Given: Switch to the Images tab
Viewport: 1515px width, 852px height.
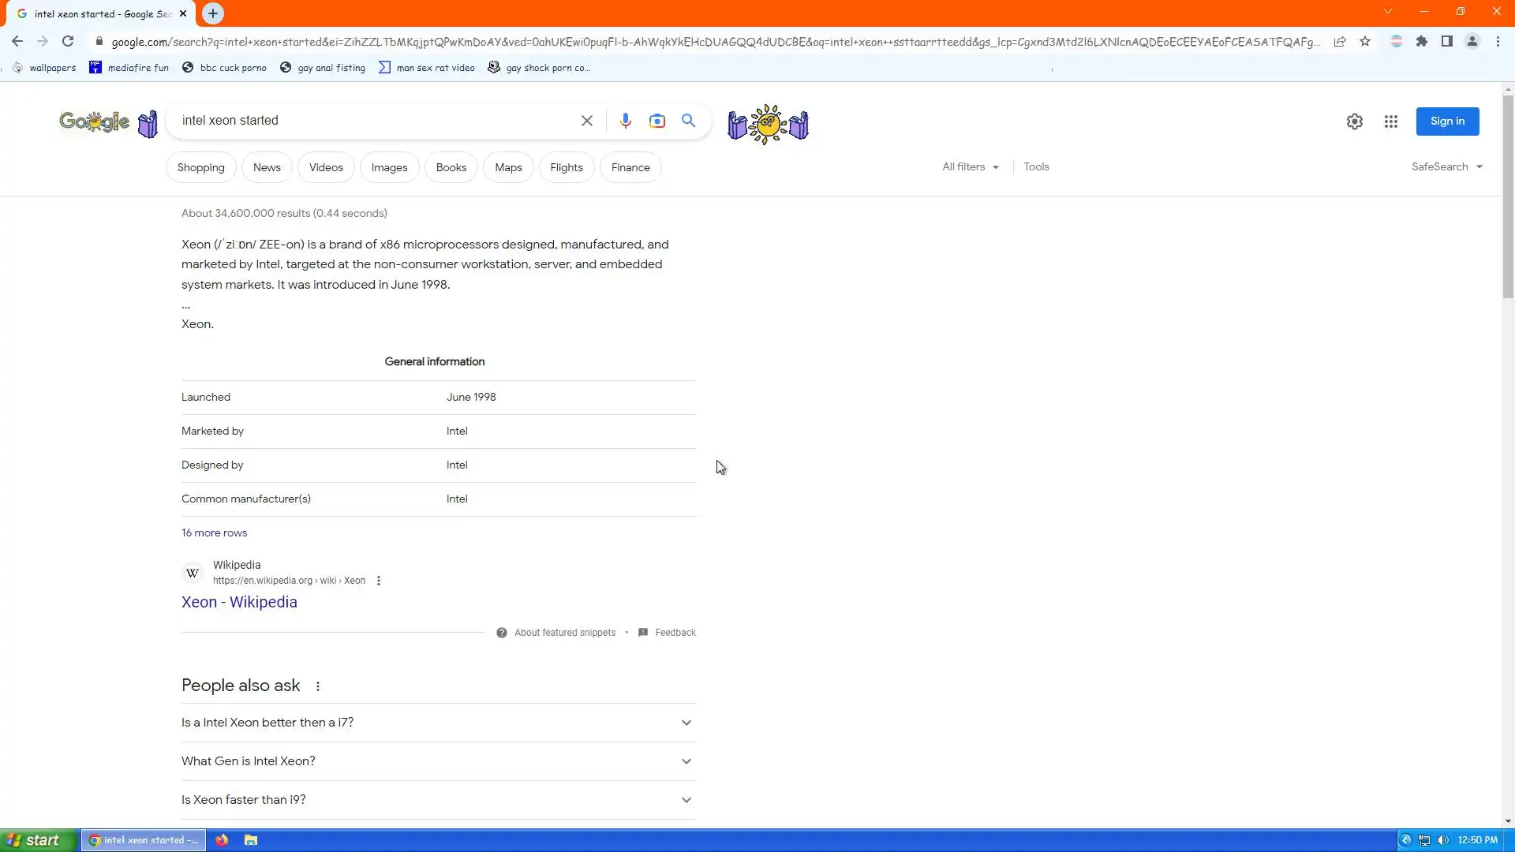Looking at the screenshot, I should (x=389, y=168).
